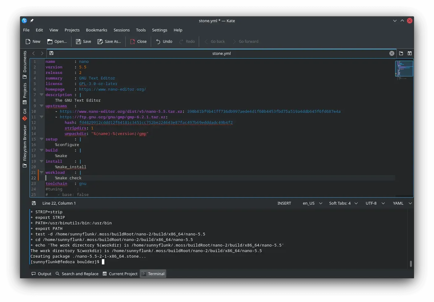Click previous tab arrow in tab bar

click(x=34, y=53)
